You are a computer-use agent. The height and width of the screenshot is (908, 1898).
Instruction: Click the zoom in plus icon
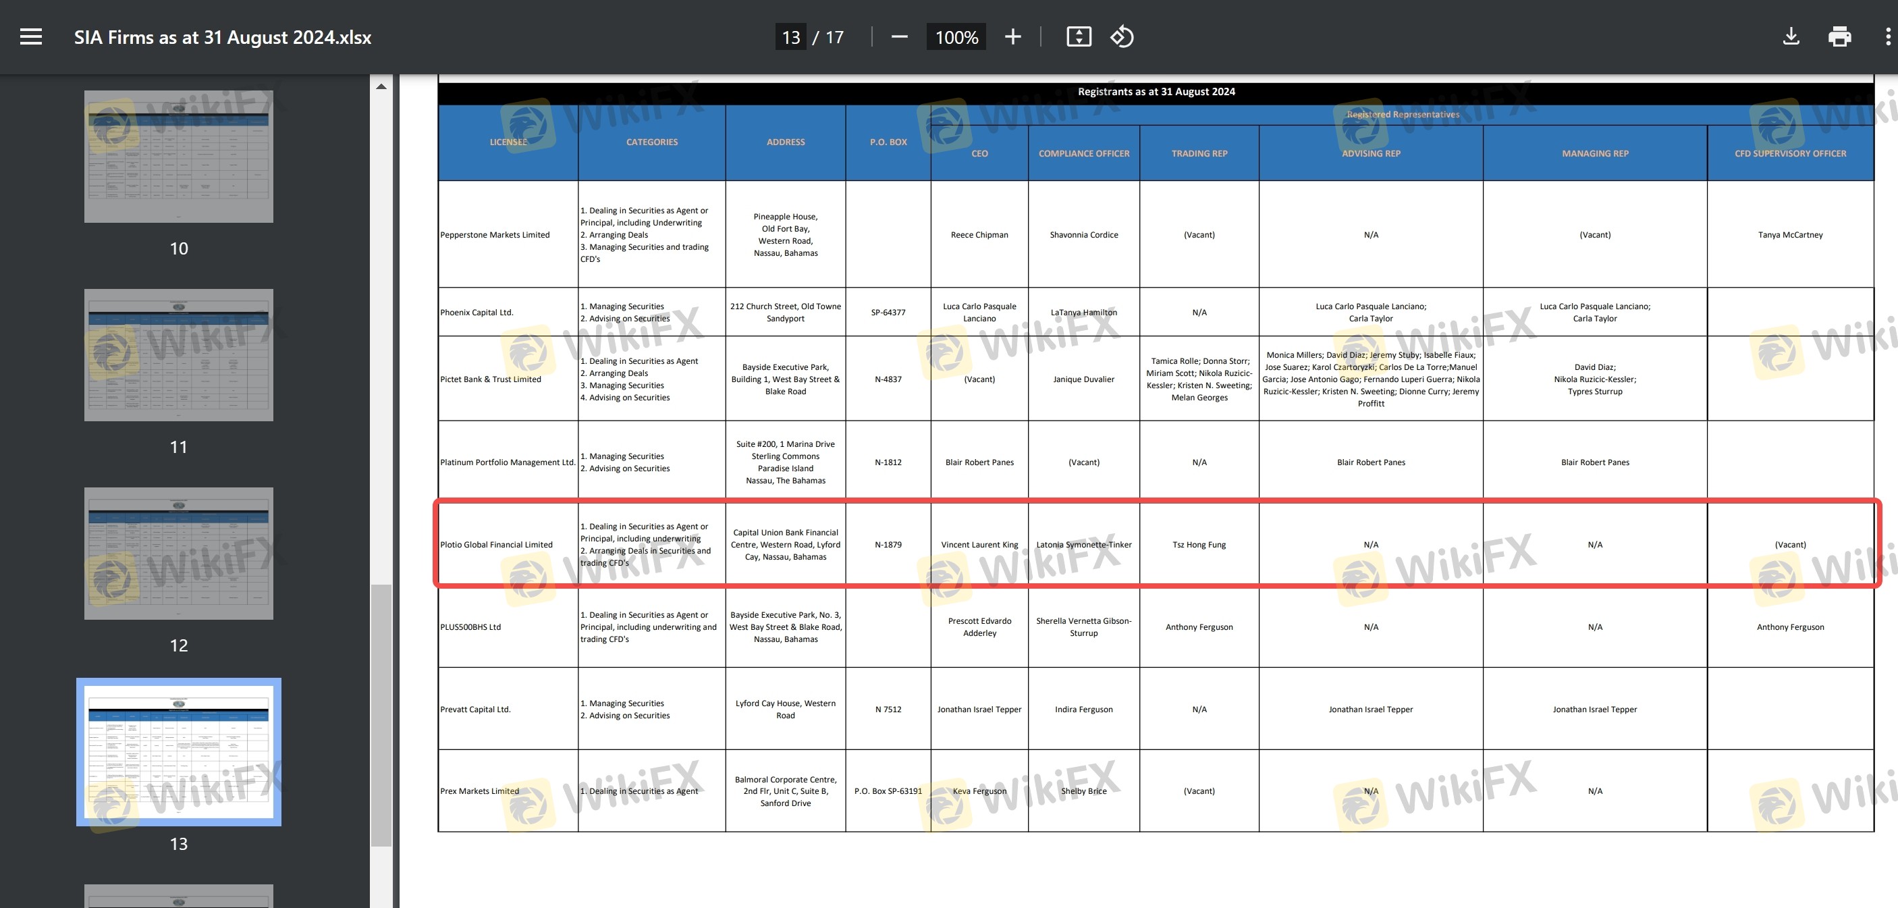click(x=1013, y=37)
